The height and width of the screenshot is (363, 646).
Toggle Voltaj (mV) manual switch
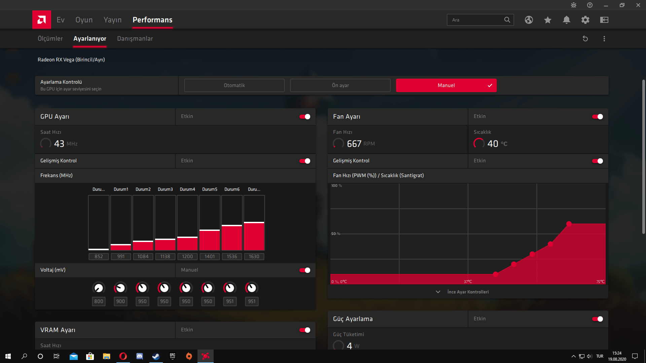[x=305, y=270]
